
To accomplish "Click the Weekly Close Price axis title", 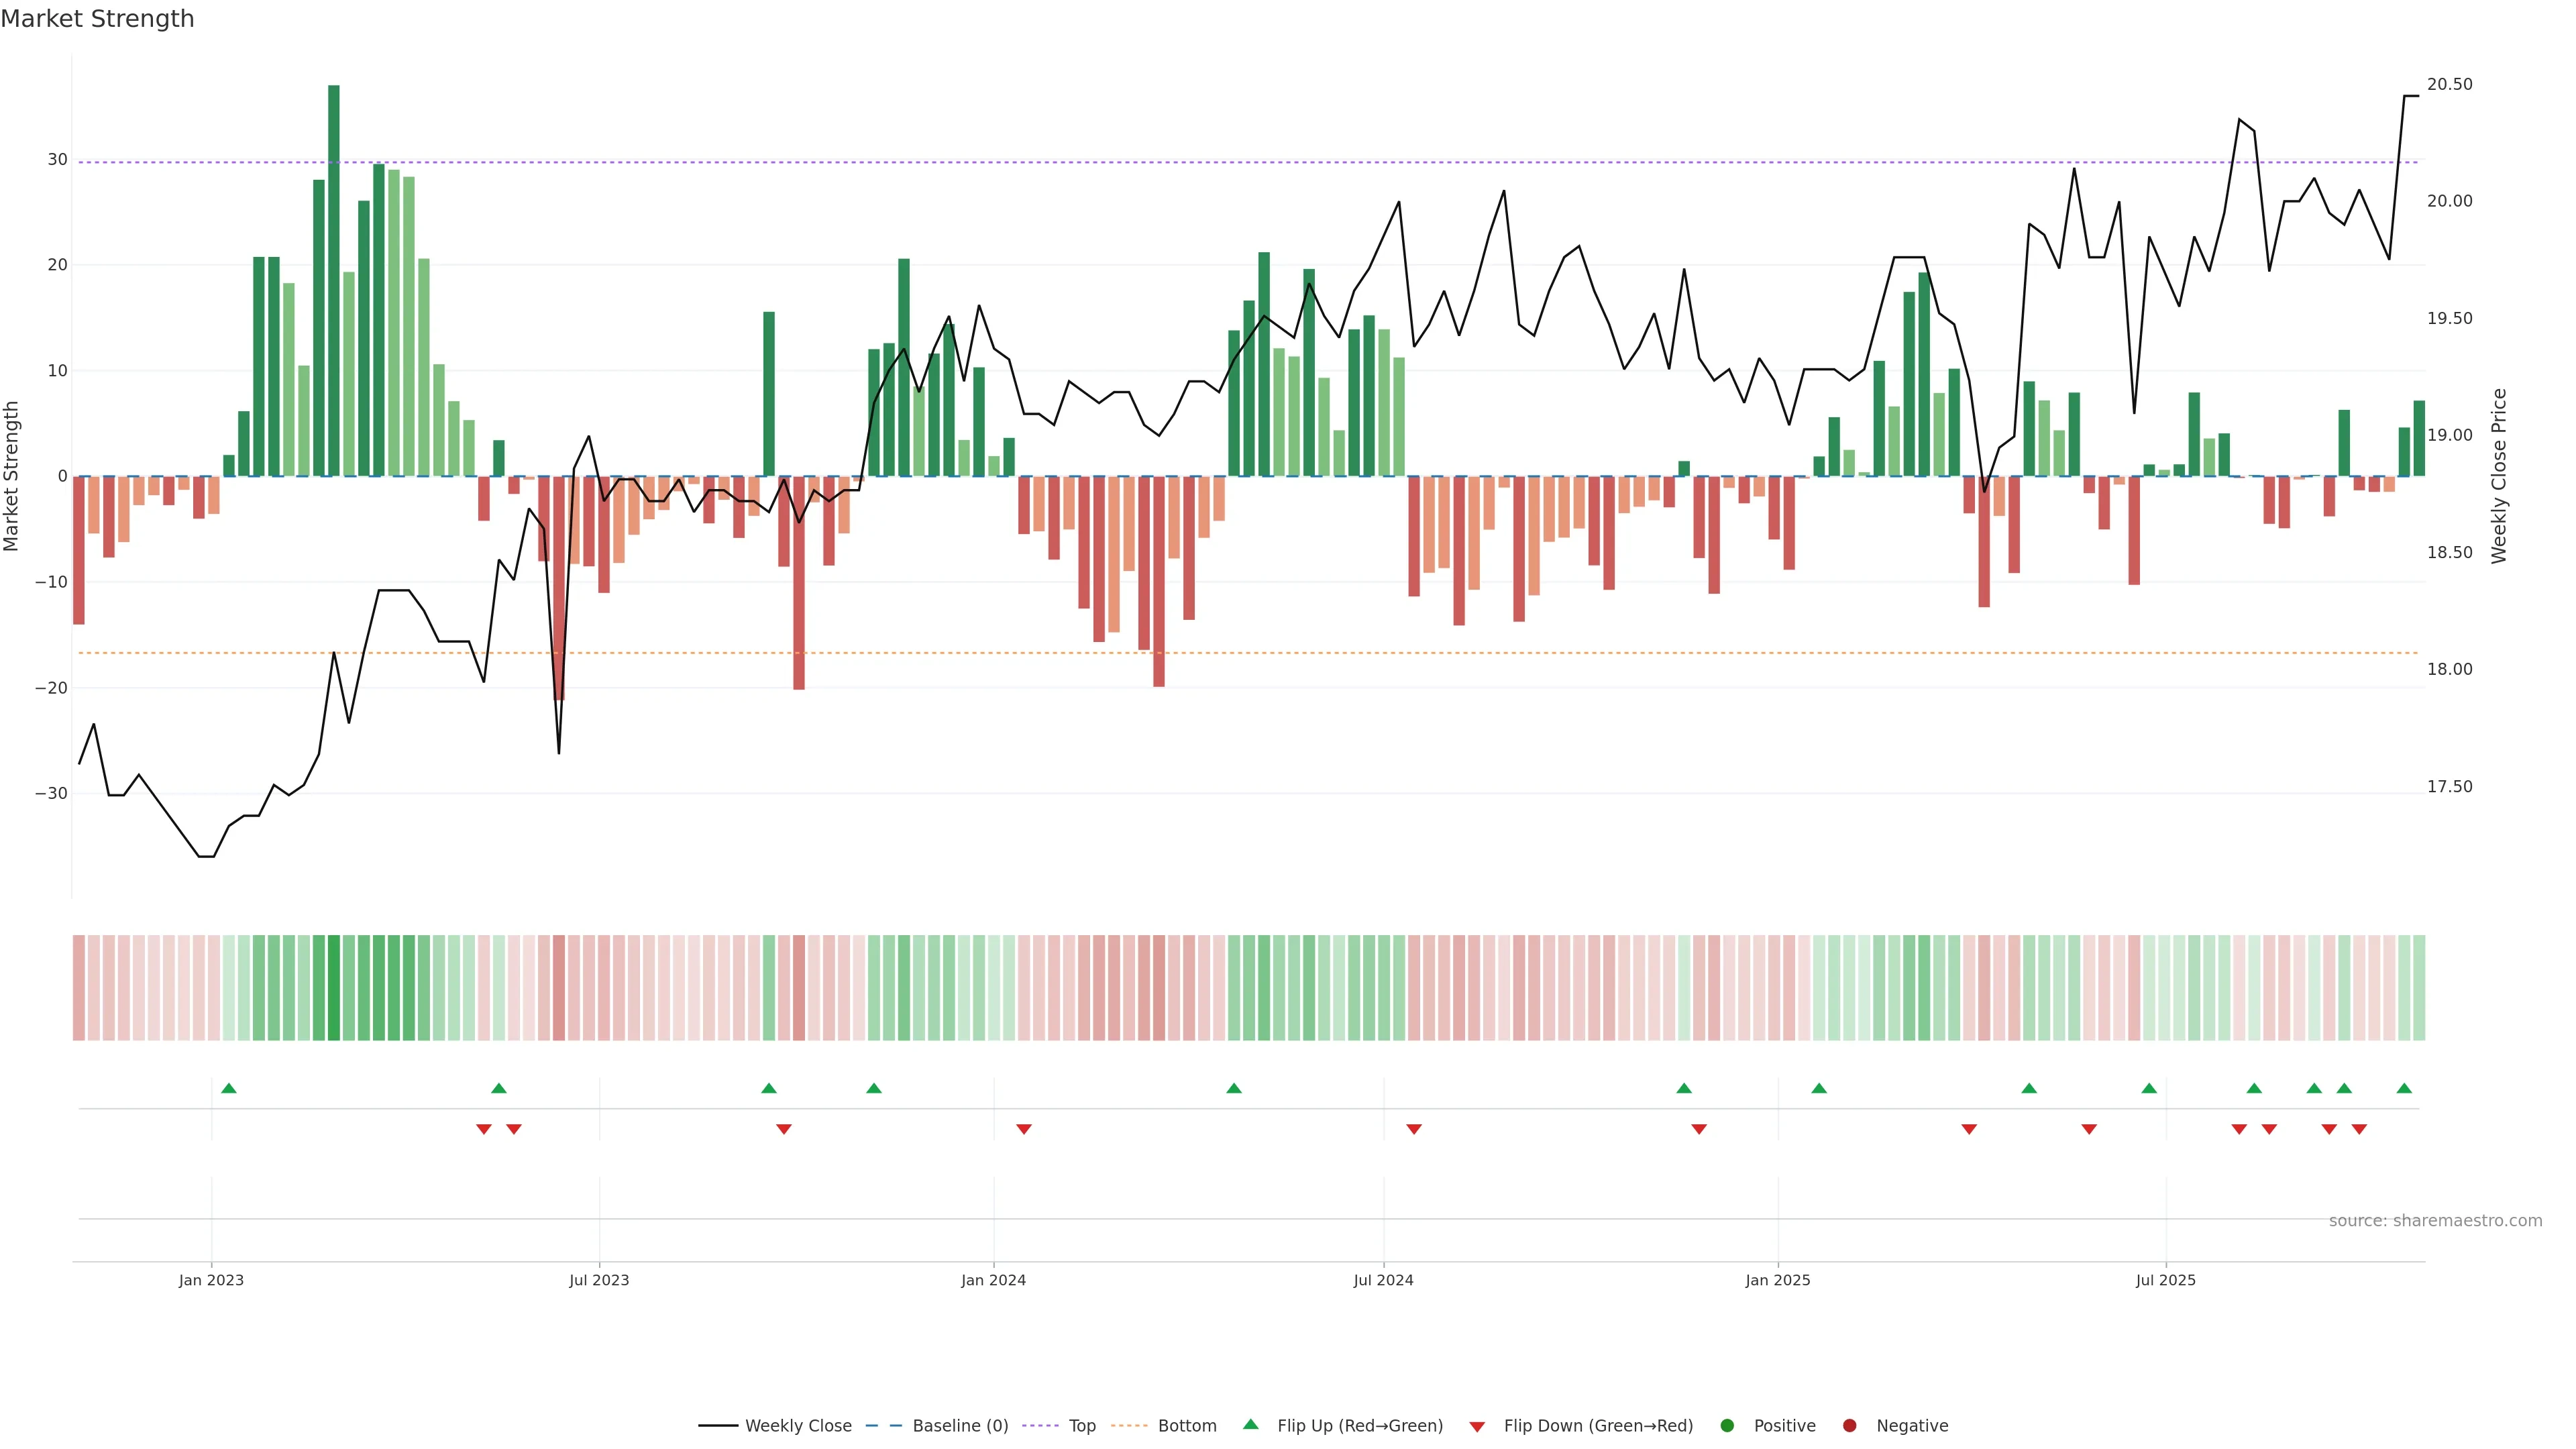I will click(2499, 476).
